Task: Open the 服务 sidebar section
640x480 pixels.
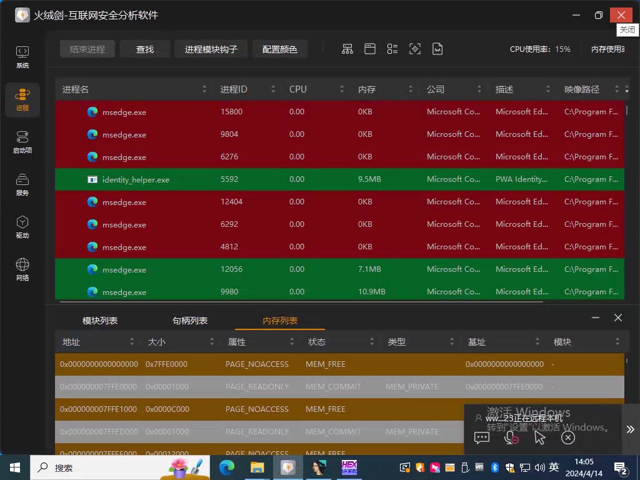Action: [x=22, y=184]
